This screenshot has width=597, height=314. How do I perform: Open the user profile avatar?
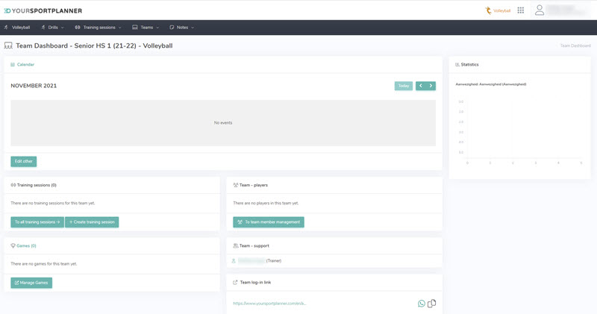[540, 10]
